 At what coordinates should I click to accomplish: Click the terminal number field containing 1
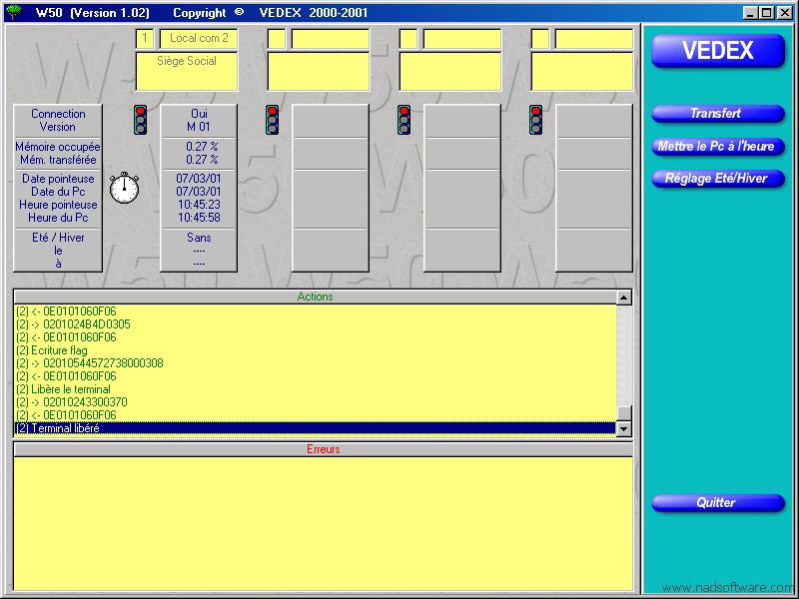pos(145,38)
